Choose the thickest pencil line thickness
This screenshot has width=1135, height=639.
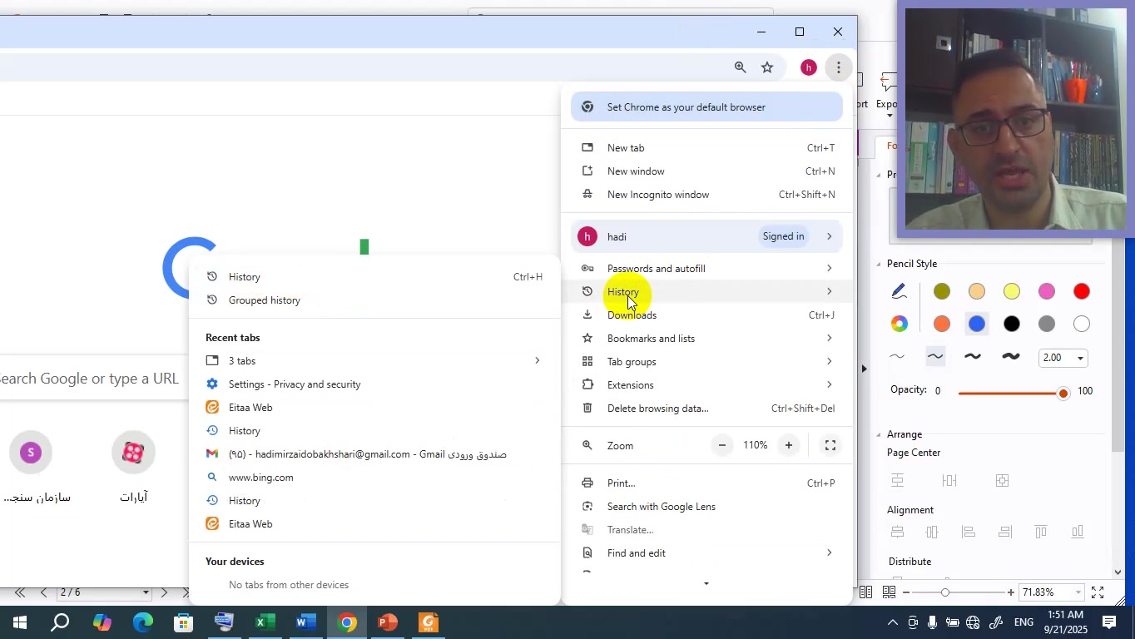coord(1010,357)
